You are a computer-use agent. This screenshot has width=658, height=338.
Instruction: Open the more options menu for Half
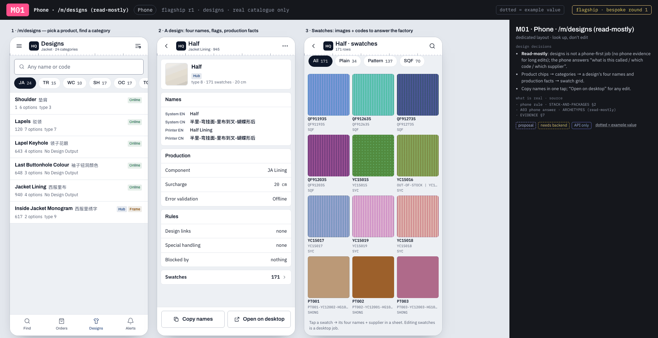click(285, 46)
